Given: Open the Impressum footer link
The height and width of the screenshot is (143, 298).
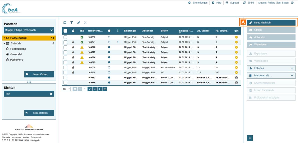Looking at the screenshot, I should pyautogui.click(x=16, y=137).
